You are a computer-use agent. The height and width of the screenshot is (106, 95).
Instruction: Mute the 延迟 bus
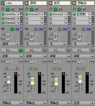(x=54, y=68)
